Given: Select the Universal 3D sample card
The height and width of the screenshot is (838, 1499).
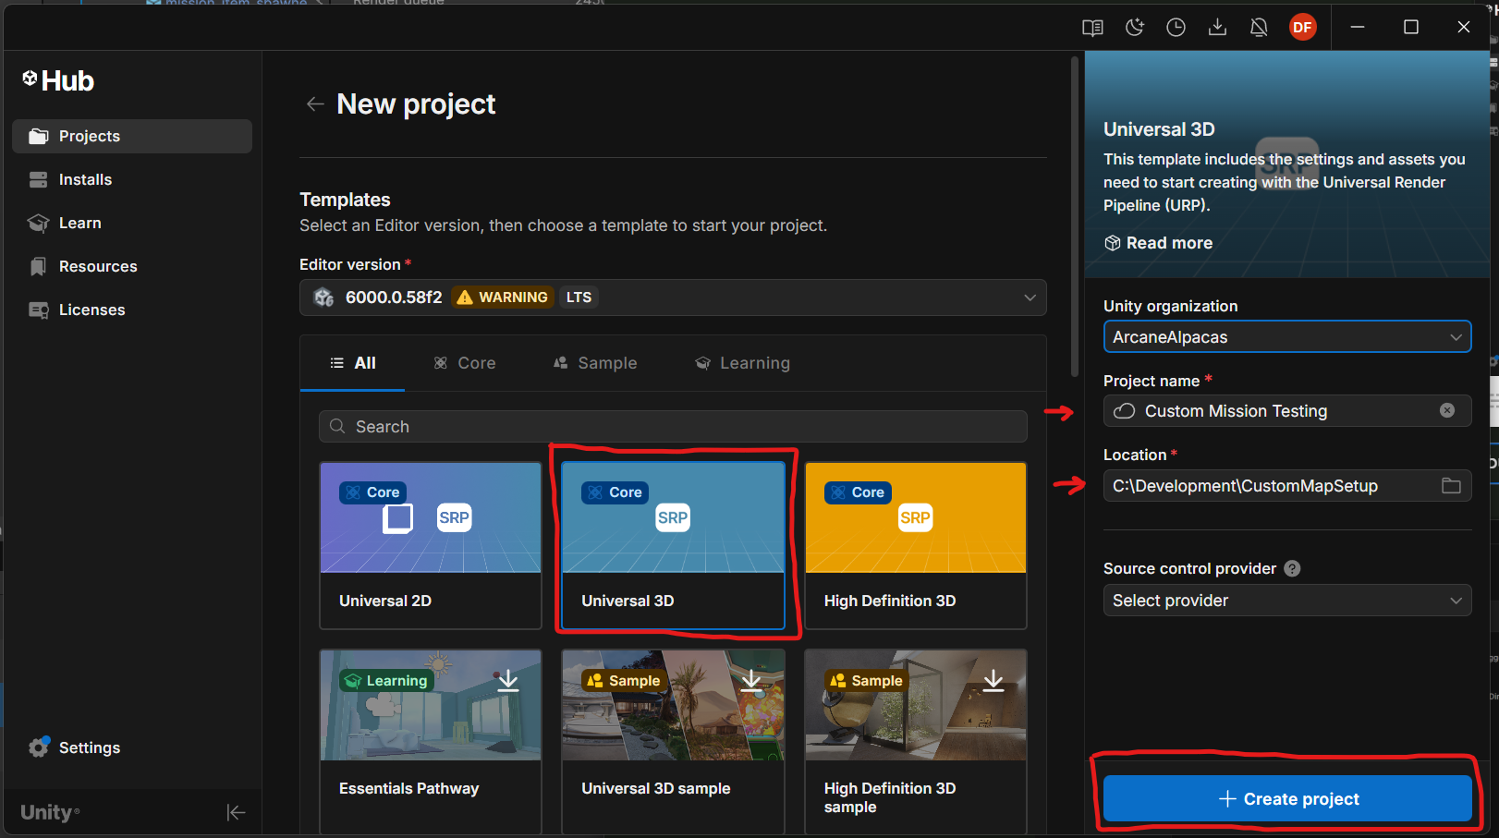Looking at the screenshot, I should point(673,742).
